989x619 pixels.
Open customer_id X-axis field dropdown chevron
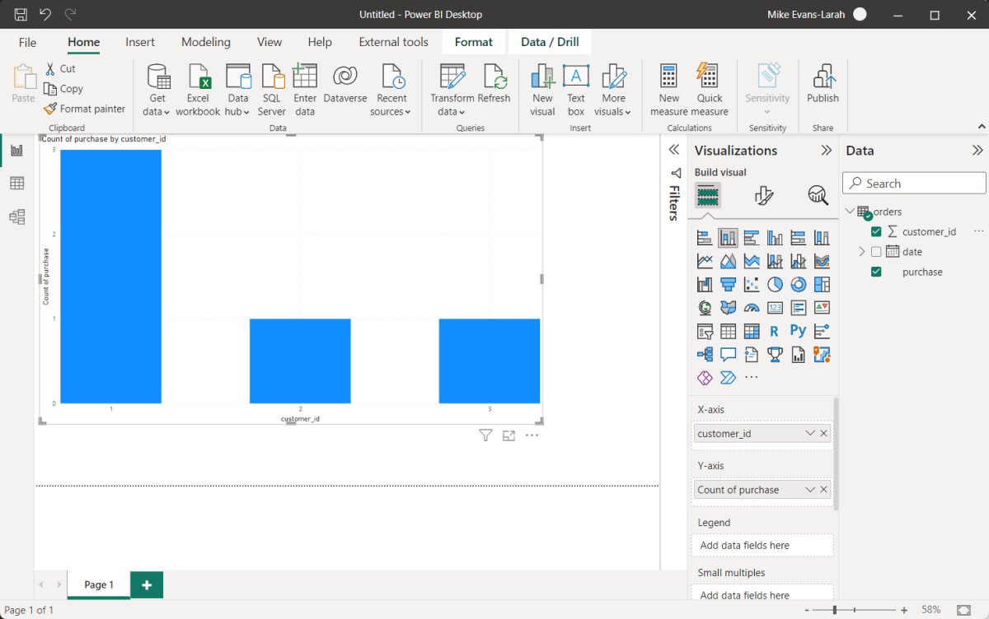809,433
